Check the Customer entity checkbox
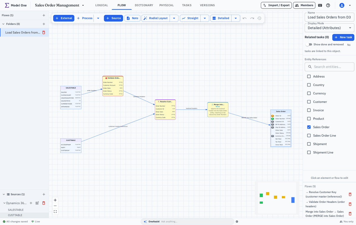Image resolution: width=356 pixels, height=225 pixels. tap(309, 102)
